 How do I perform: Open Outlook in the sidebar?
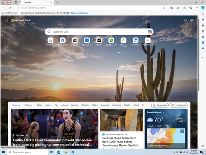[x=203, y=43]
